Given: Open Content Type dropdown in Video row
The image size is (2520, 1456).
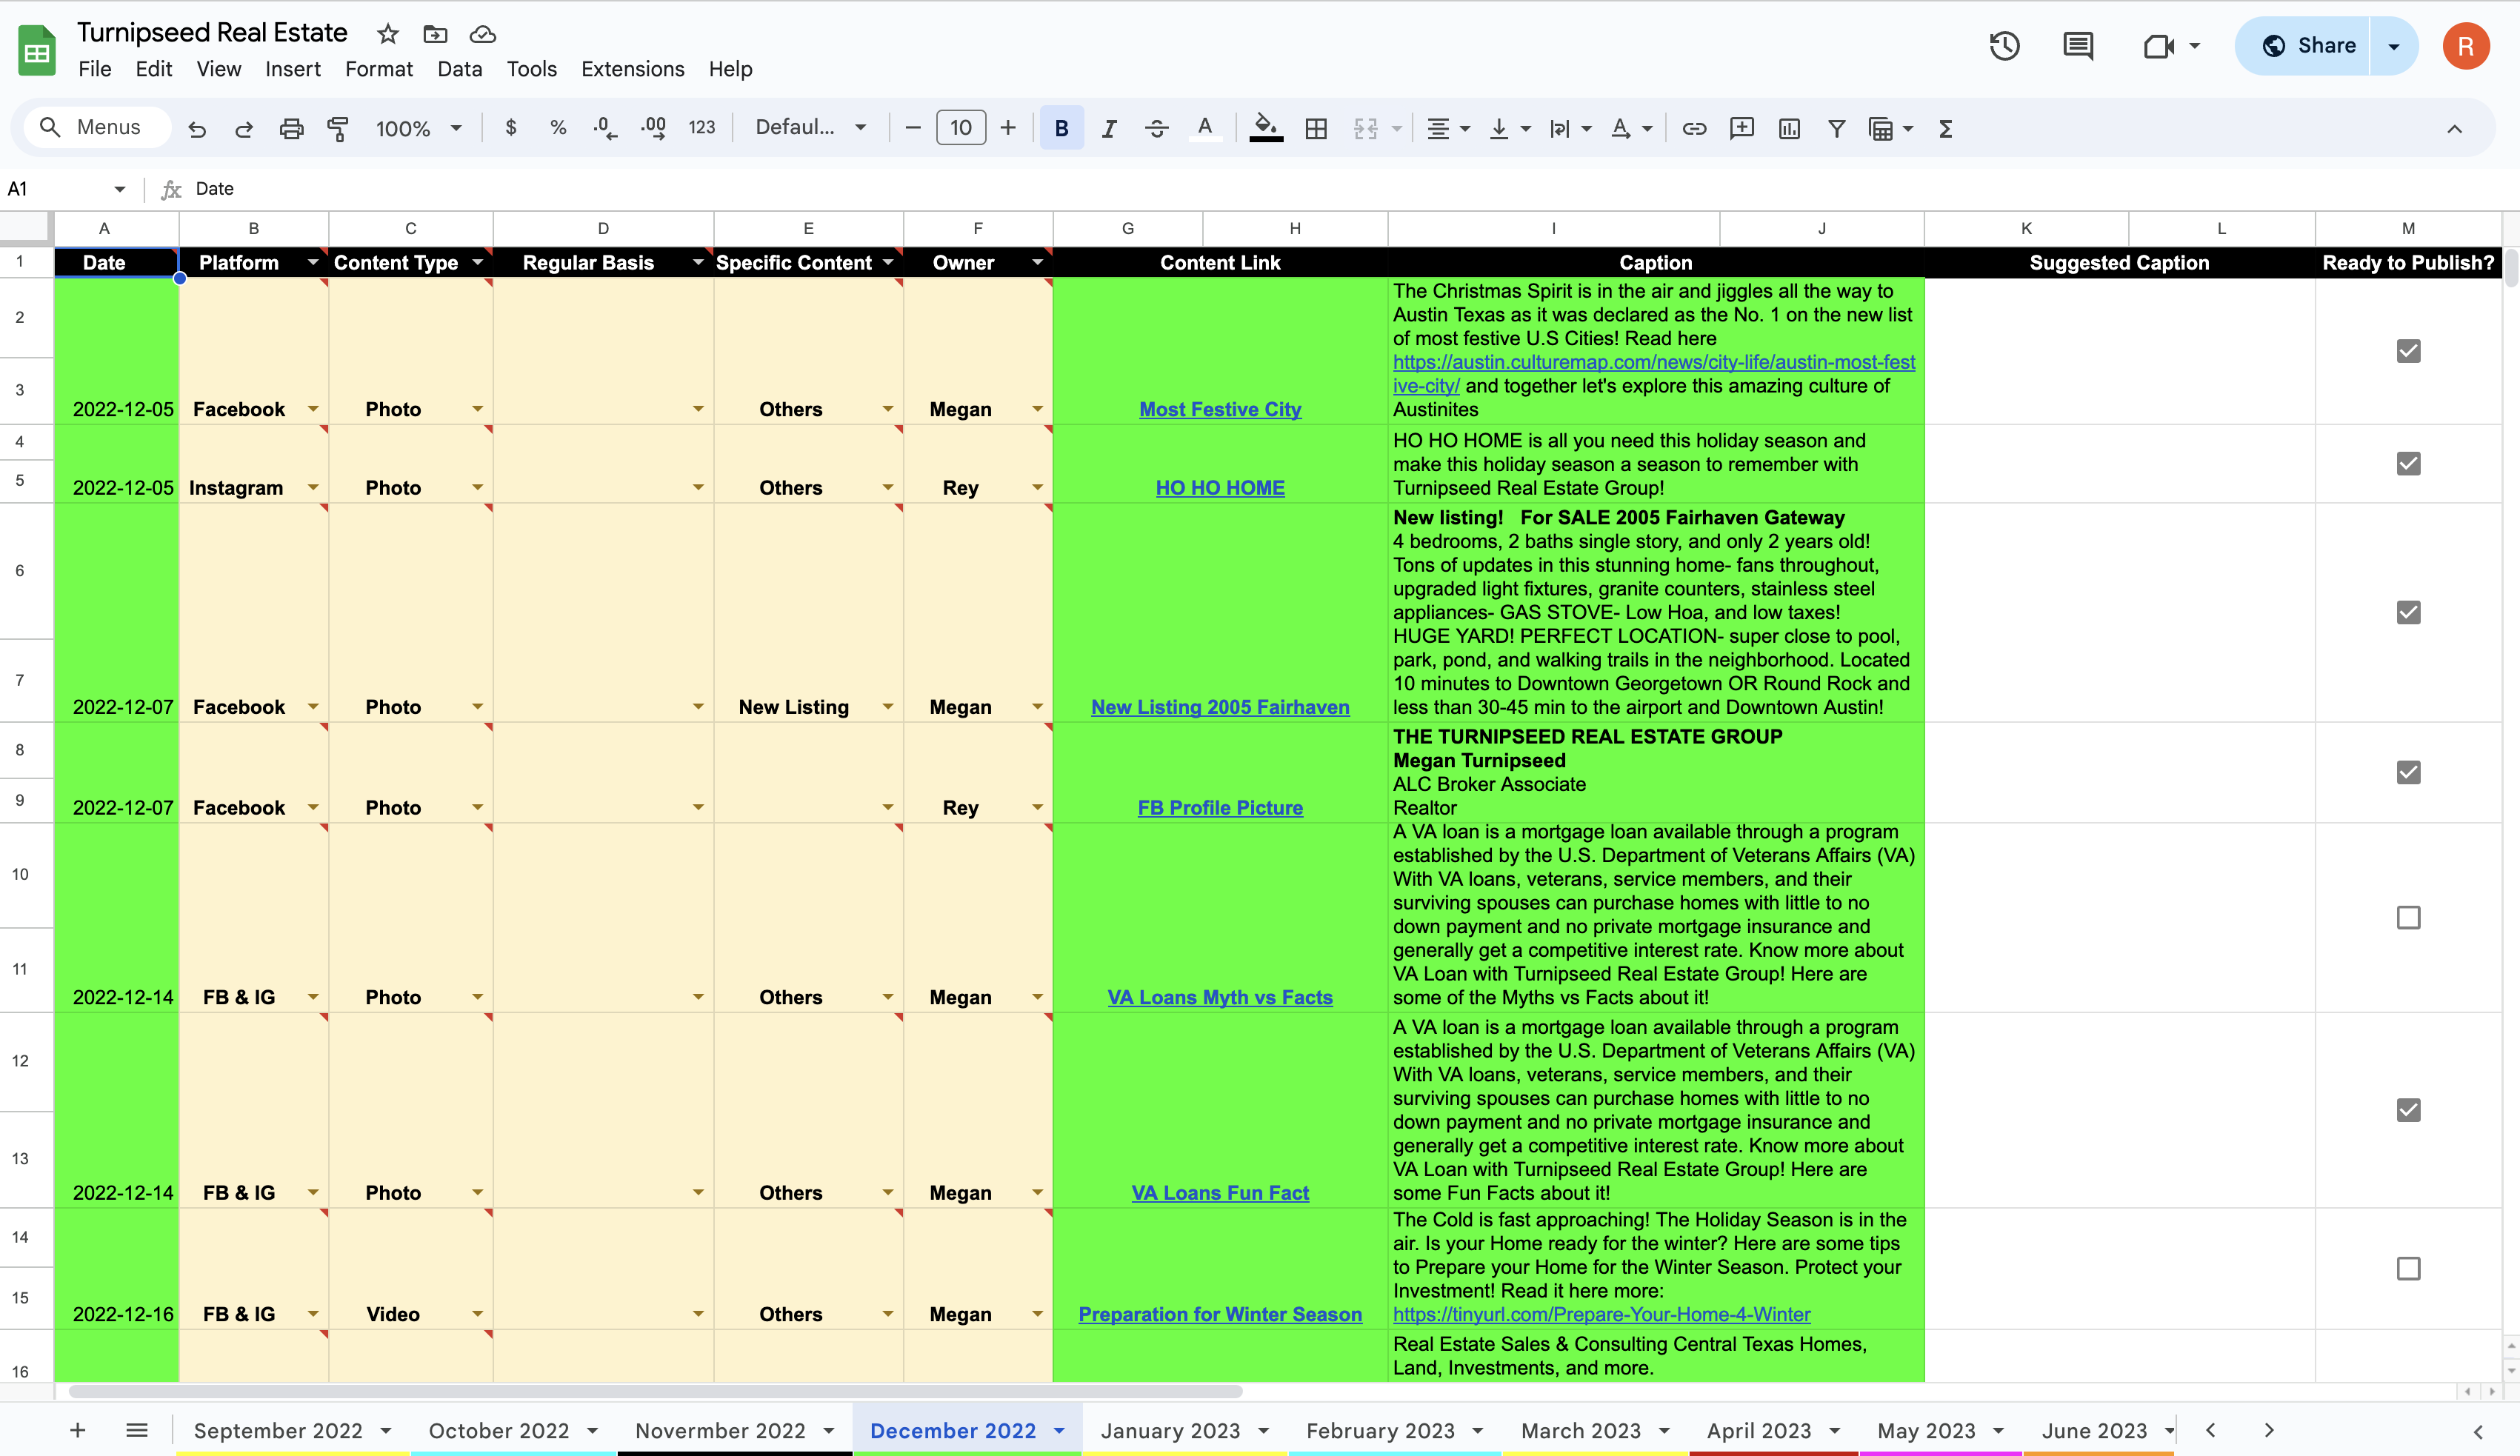Looking at the screenshot, I should tap(478, 1314).
